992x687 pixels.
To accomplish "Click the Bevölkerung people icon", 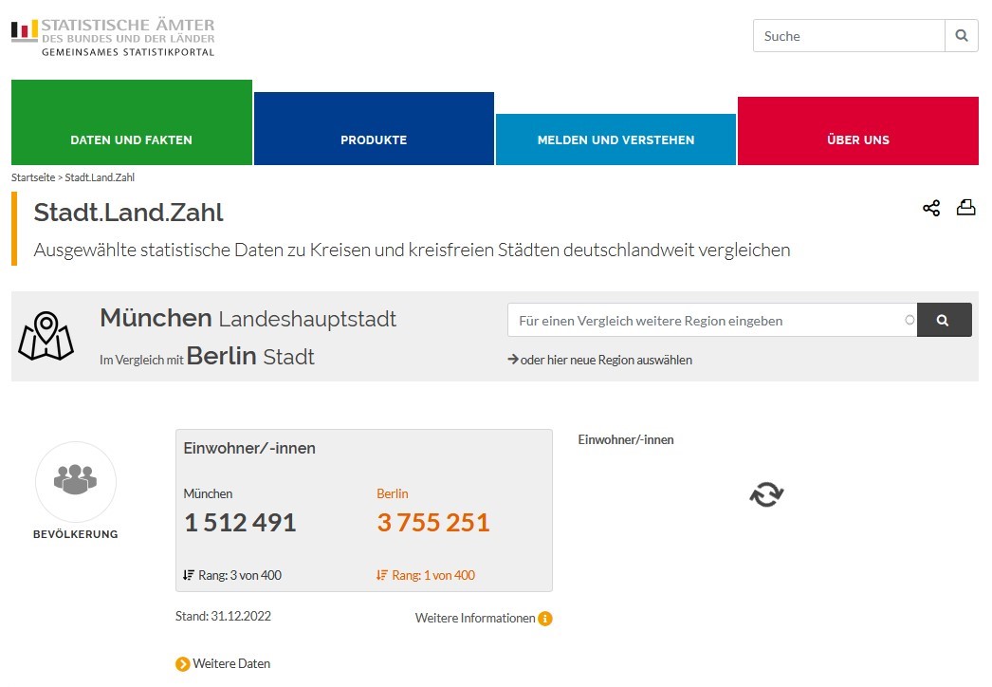I will tap(75, 481).
